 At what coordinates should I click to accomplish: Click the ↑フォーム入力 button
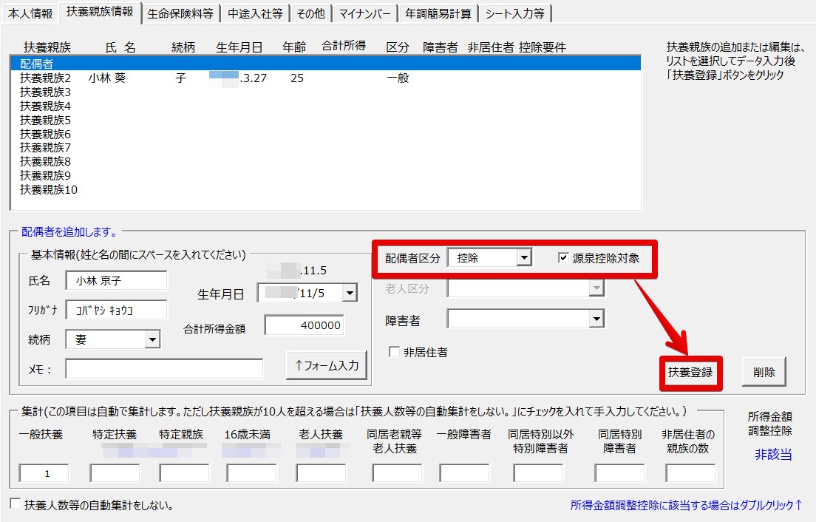point(326,365)
